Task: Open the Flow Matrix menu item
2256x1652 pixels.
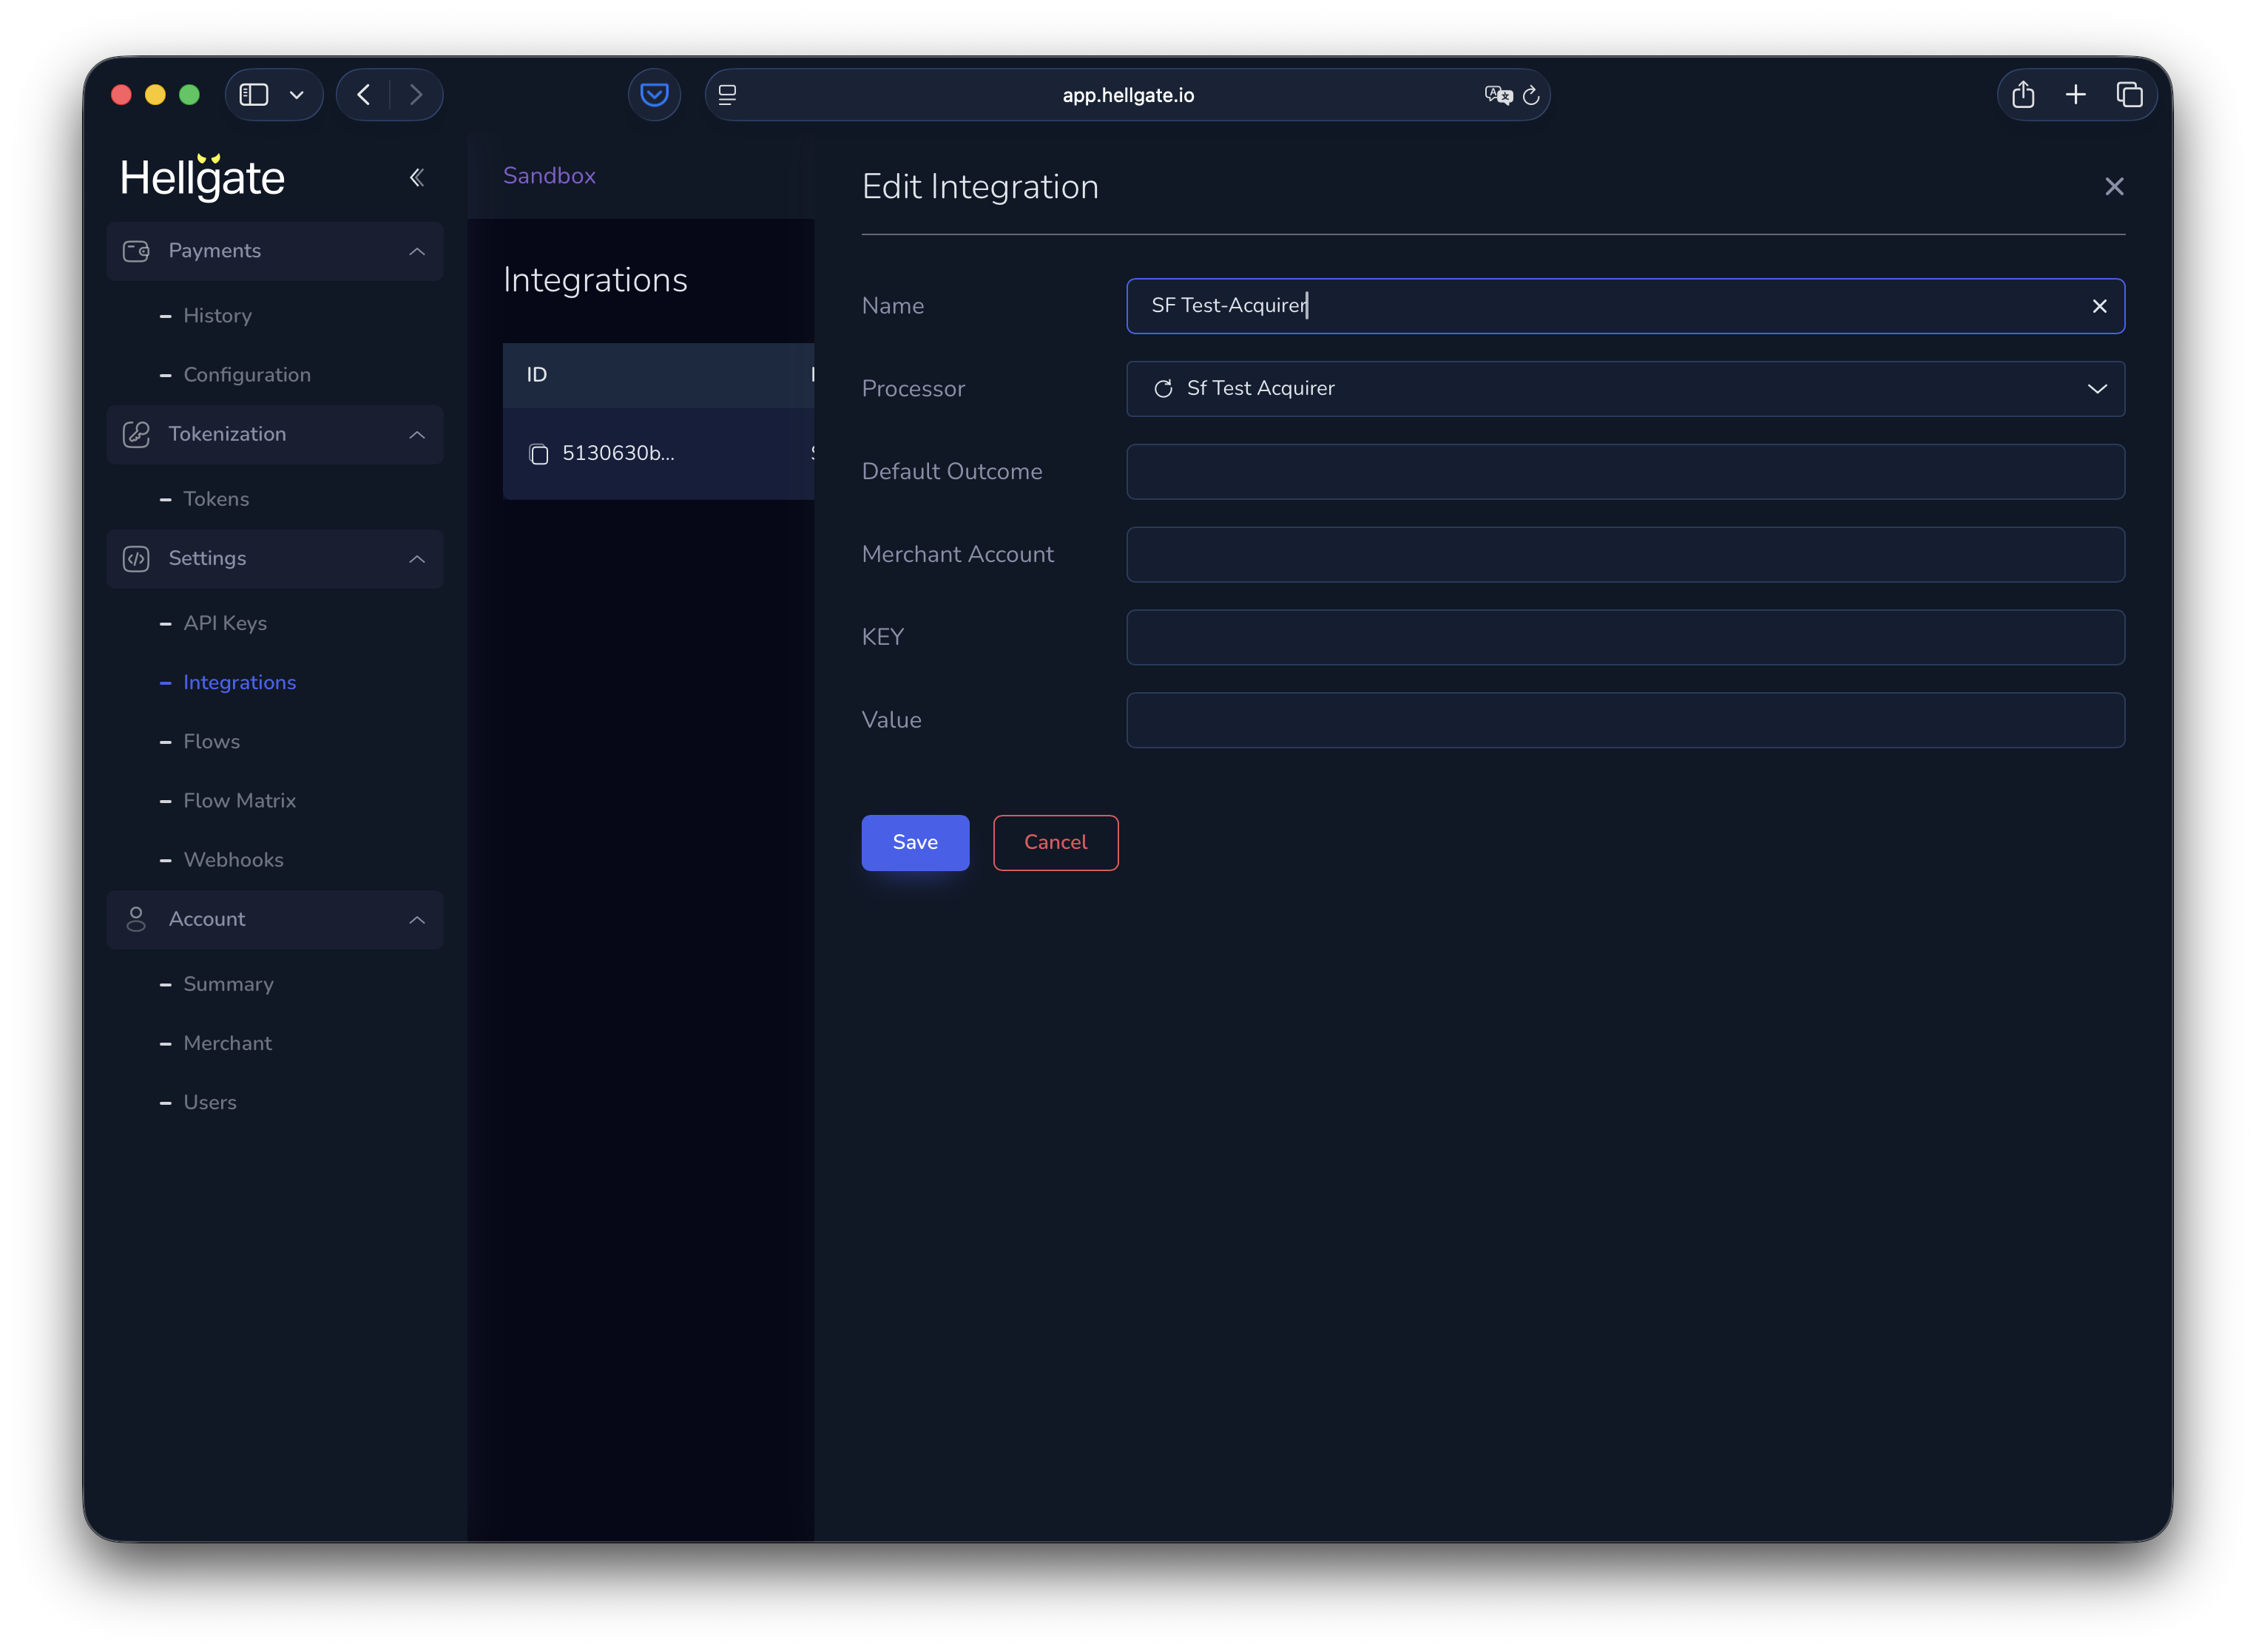Action: 240,800
